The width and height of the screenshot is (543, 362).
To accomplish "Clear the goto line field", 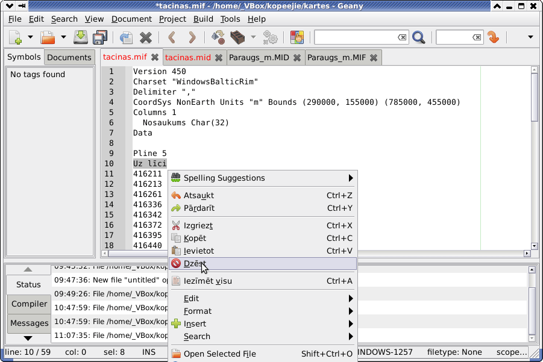I will (x=477, y=37).
